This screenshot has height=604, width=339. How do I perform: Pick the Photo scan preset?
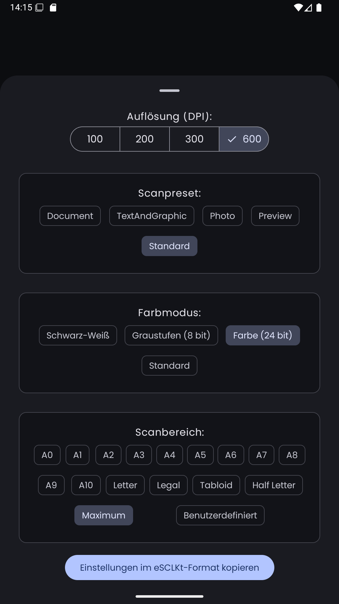(222, 216)
